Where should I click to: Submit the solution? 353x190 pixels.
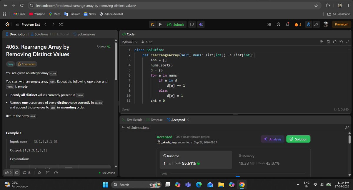point(175,24)
